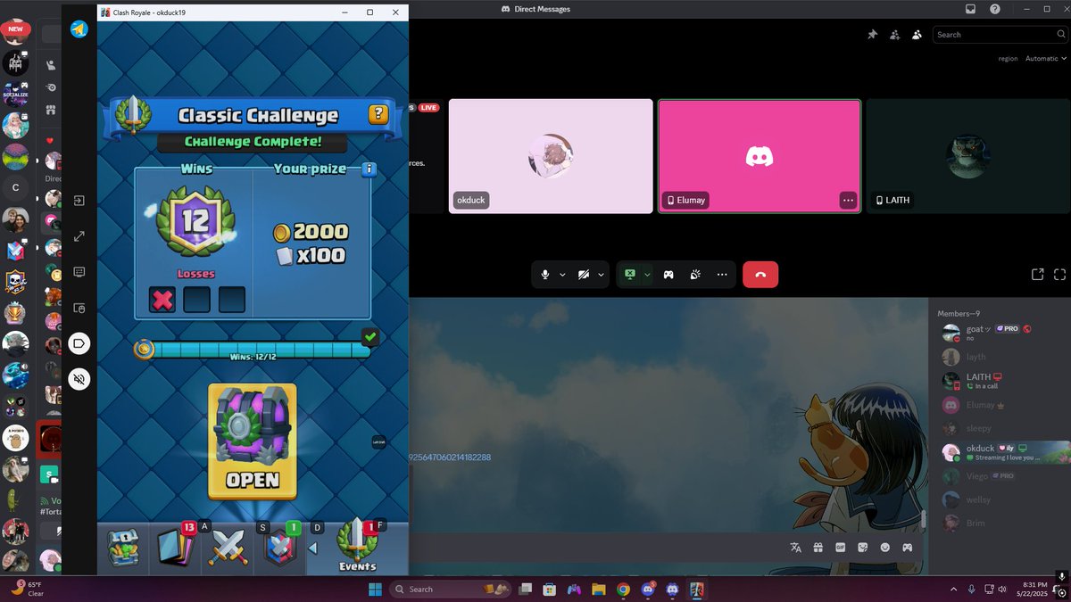The width and height of the screenshot is (1071, 602).
Task: Open the prize info 'i' icon
Action: pyautogui.click(x=369, y=169)
